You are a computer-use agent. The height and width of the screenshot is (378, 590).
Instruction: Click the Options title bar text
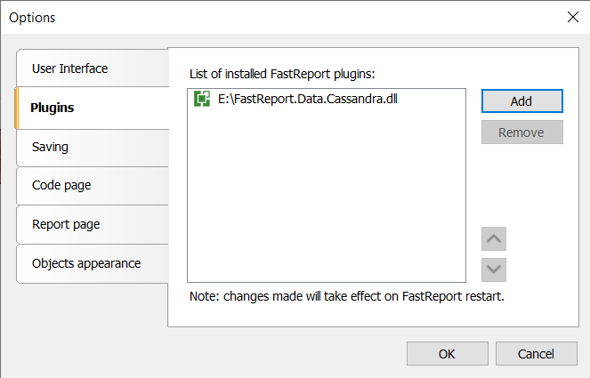pos(32,18)
